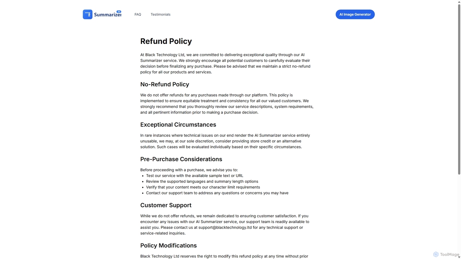The image size is (461, 259).
Task: Open the AI Image Generator button
Action: click(355, 14)
